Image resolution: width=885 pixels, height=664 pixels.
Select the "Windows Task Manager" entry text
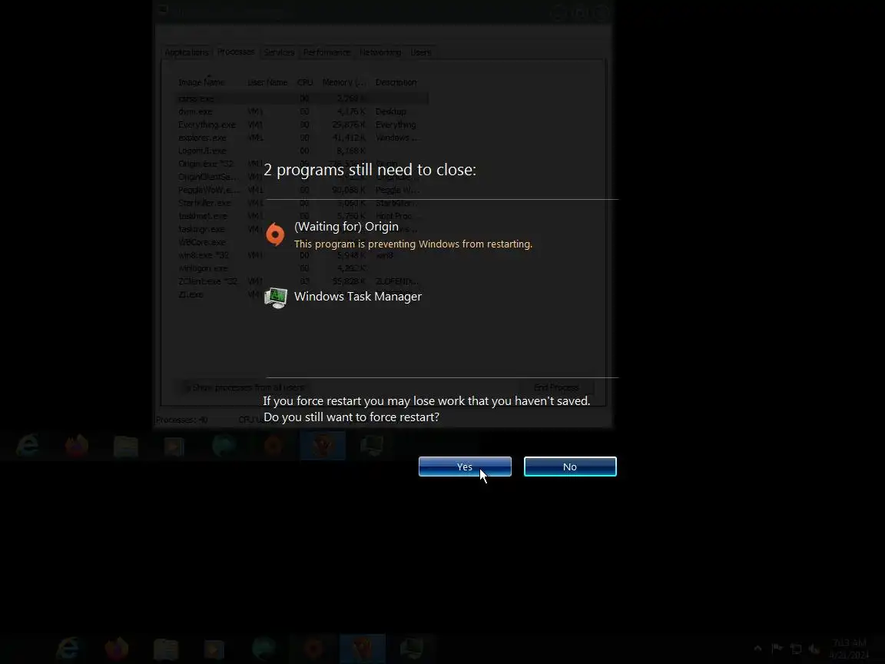tap(358, 297)
